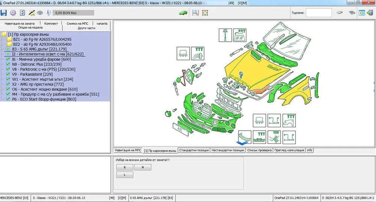376x202 pixels.
Task: Switch to Навигация на МПС bottom tab
Action: tap(128, 150)
